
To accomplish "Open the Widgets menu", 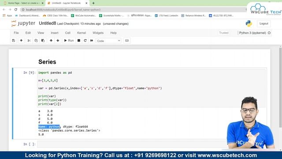I will tap(98, 33).
